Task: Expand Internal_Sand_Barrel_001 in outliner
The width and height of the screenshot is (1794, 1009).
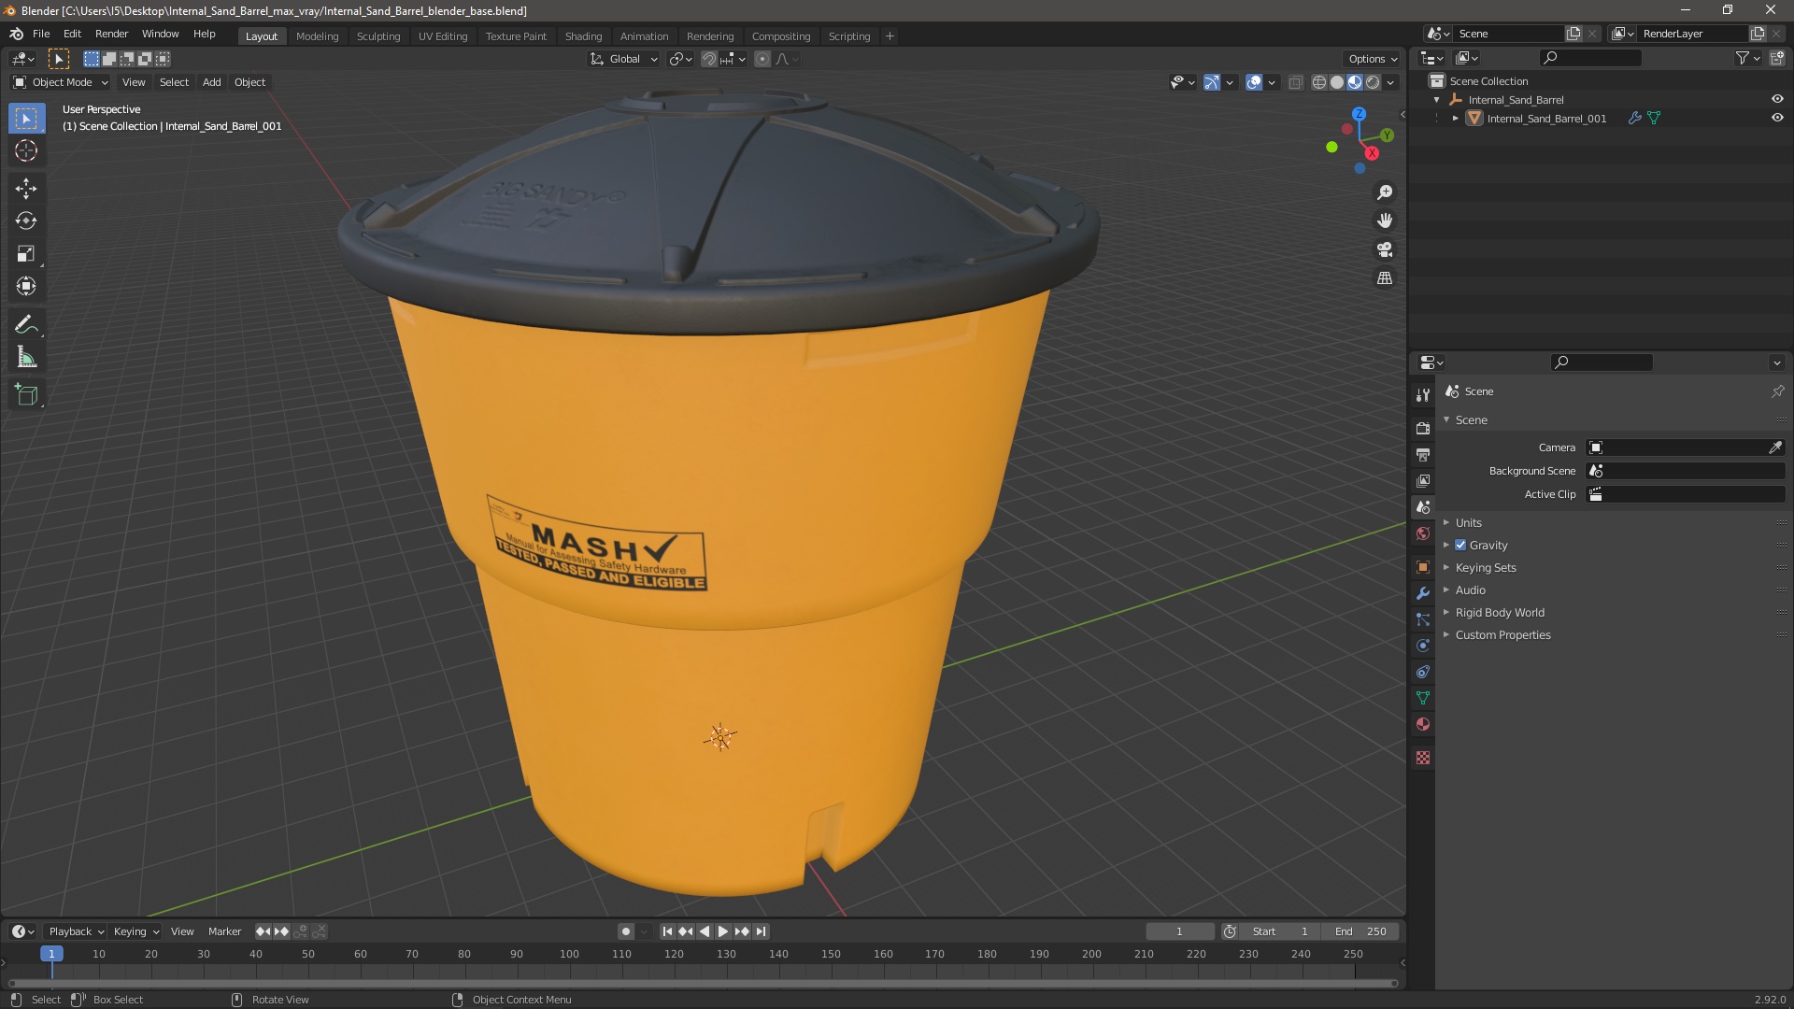Action: click(1455, 118)
